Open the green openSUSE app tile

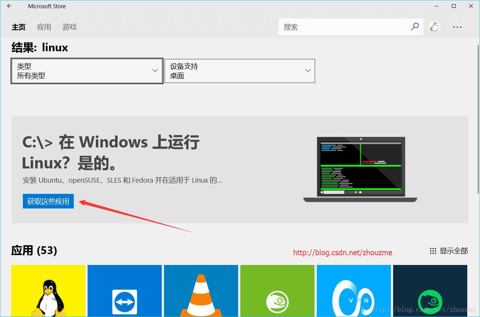click(277, 291)
